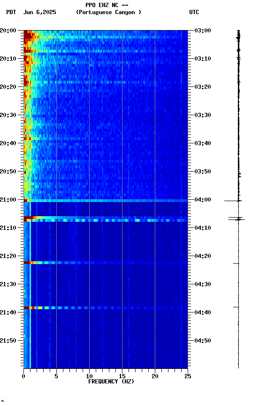The image size is (259, 406).
Task: Click the 10 Hz frequency axis label
Action: (89, 376)
